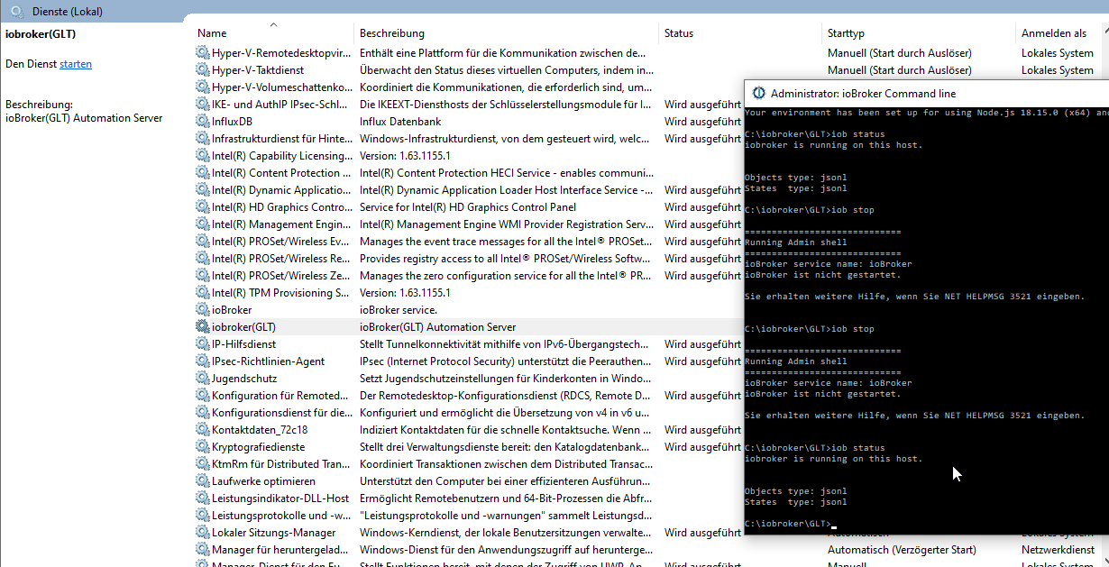Click 'Netzwerkdienst' logon cell
Screen dimensions: 1109x567
pyautogui.click(x=1058, y=550)
